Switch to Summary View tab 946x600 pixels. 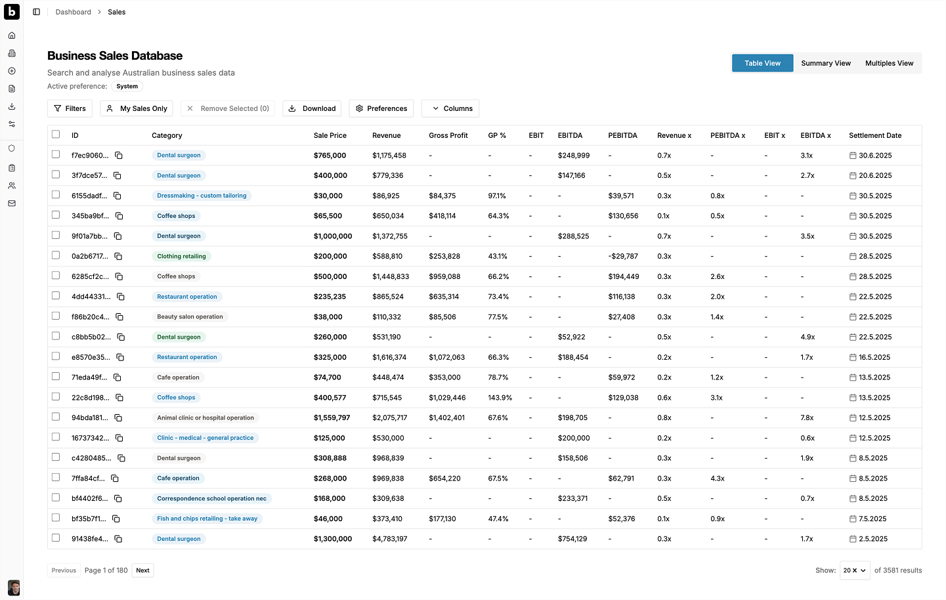point(825,63)
